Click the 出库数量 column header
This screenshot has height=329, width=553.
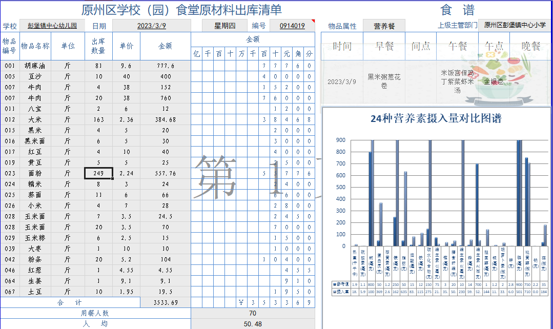coord(98,46)
